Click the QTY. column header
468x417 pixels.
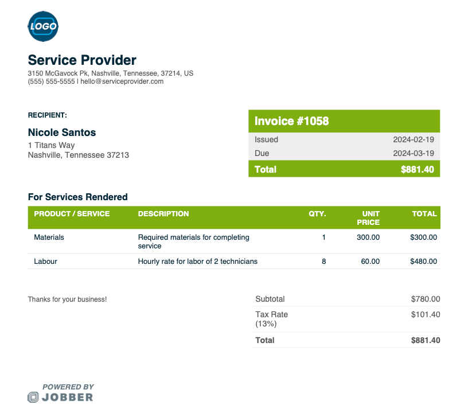tap(317, 213)
